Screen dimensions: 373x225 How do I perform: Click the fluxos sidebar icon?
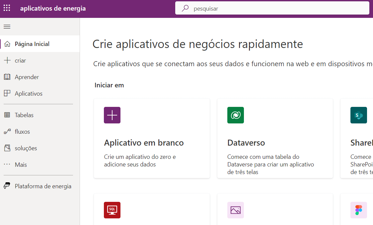(x=22, y=131)
